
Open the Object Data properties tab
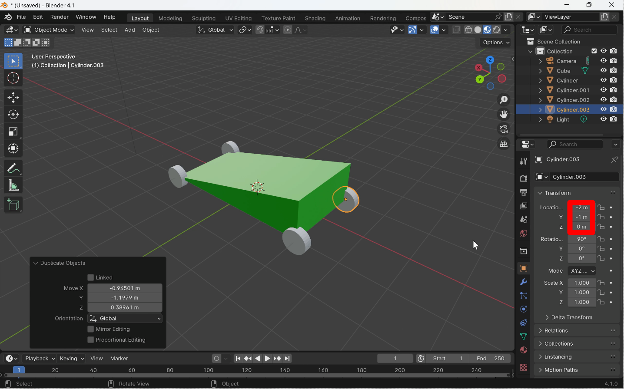524,336
